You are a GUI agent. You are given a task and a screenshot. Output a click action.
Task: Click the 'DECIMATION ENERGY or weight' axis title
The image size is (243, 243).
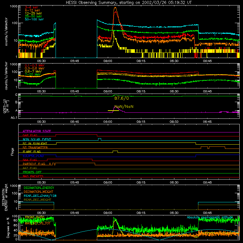tap(5, 197)
